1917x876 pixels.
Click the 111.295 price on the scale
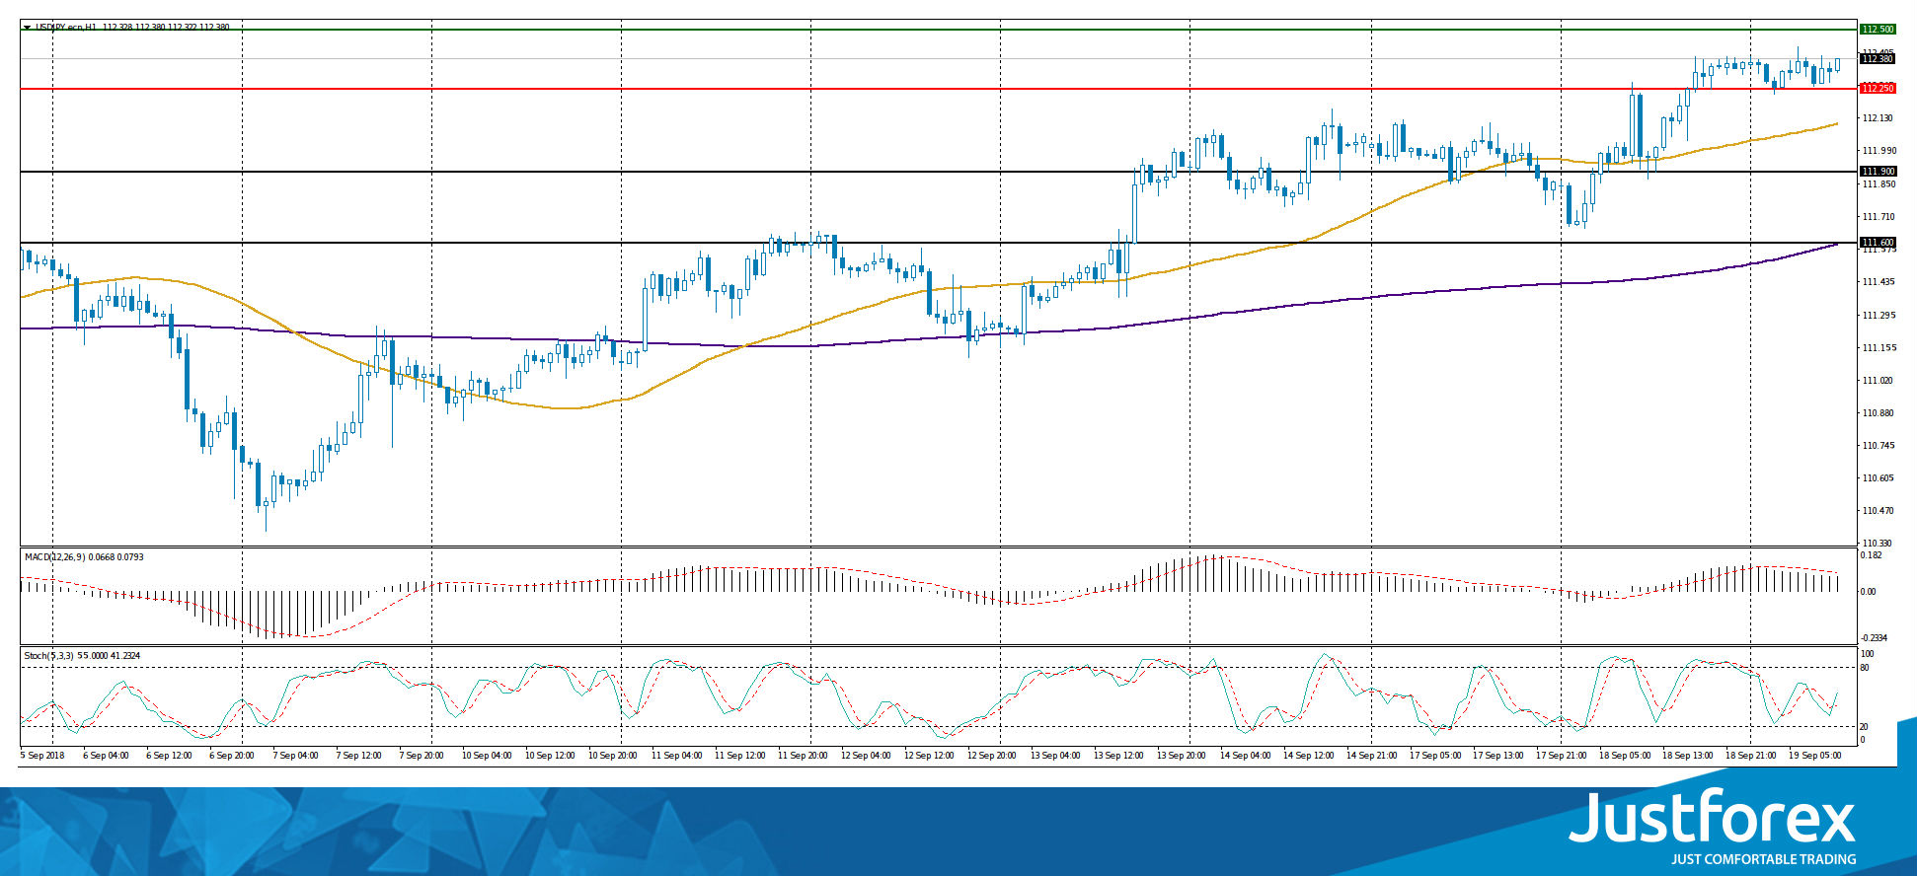tap(1878, 316)
